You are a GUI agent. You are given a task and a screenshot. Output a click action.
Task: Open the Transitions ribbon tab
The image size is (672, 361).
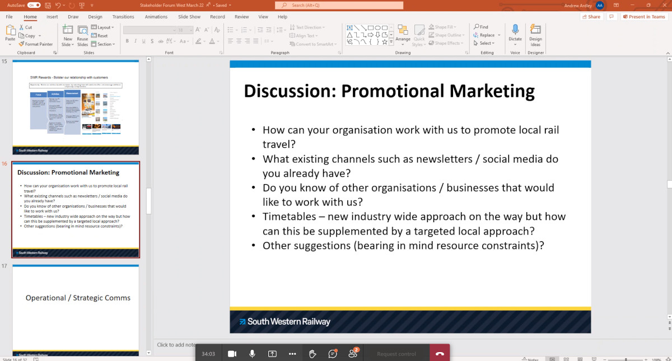tap(123, 17)
